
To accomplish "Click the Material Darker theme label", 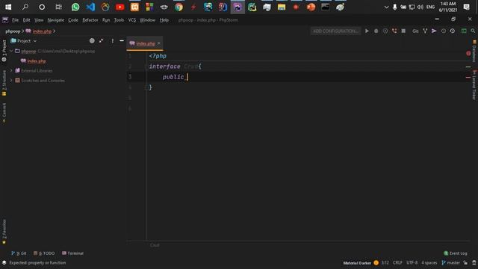I will coord(357,263).
